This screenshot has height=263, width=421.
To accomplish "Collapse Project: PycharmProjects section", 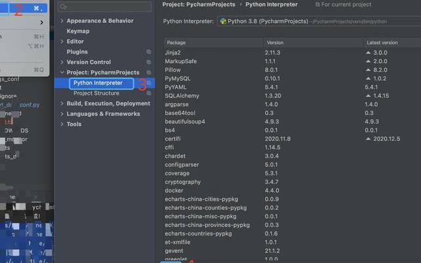I will 62,72.
